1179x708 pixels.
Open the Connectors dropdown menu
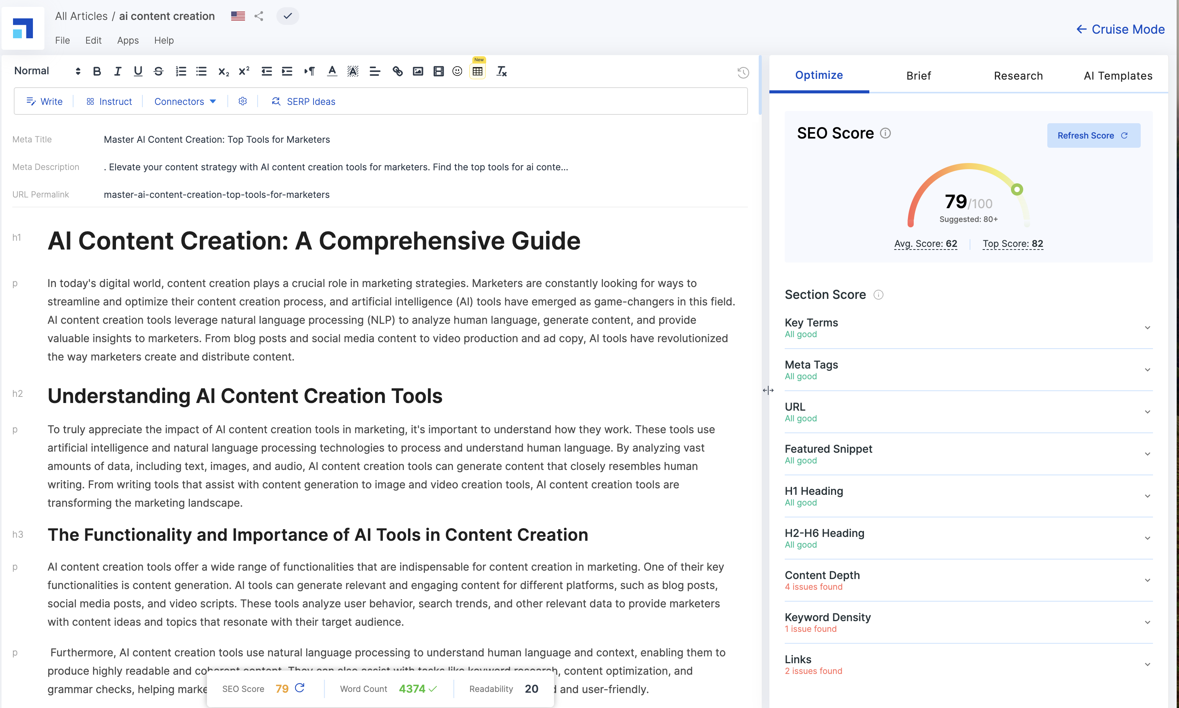(x=184, y=100)
